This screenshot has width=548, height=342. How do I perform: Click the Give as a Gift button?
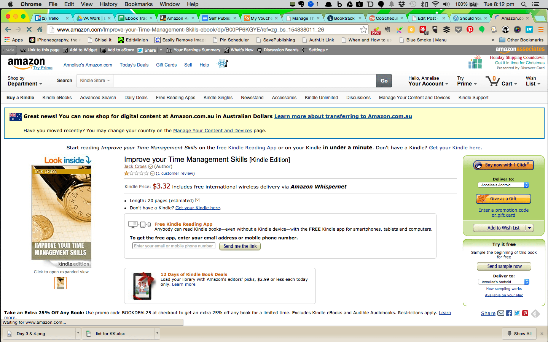coord(503,199)
